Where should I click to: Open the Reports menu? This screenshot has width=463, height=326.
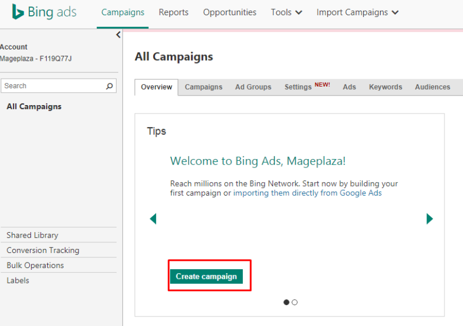coord(173,12)
